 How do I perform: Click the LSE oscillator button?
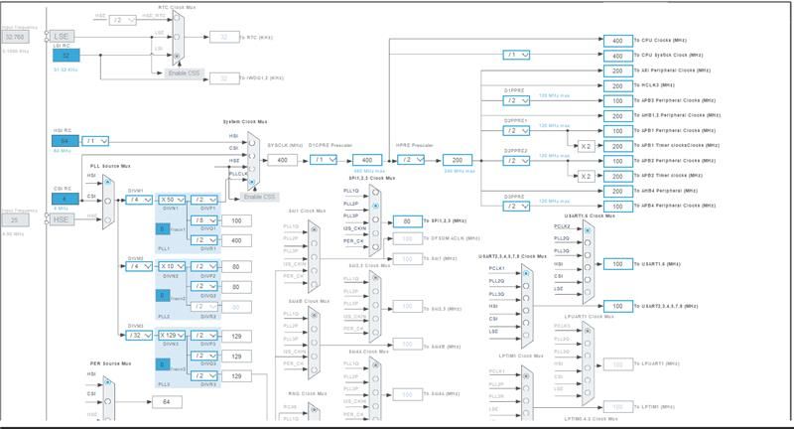(62, 37)
